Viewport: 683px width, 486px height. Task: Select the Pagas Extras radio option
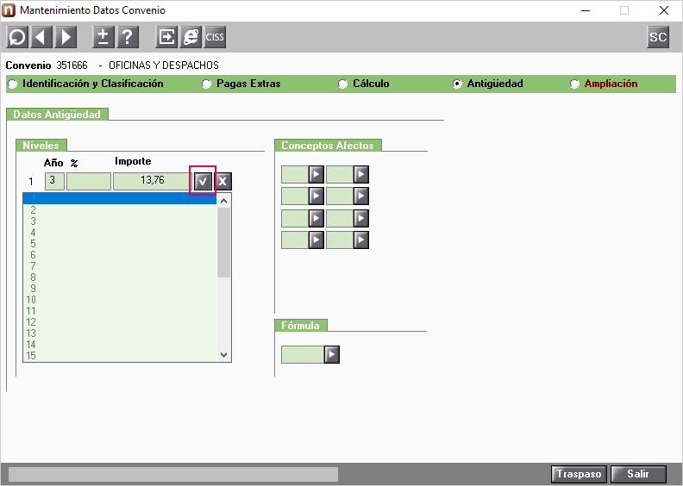[x=206, y=84]
